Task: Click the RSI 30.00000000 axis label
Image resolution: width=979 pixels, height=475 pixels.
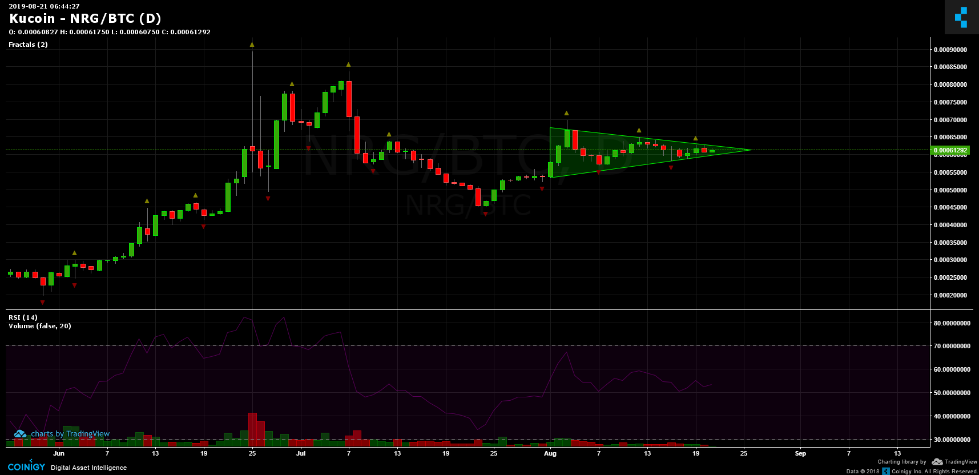Action: tap(952, 440)
